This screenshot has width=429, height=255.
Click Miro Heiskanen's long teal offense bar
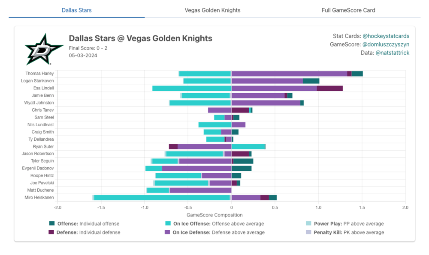click(x=162, y=197)
